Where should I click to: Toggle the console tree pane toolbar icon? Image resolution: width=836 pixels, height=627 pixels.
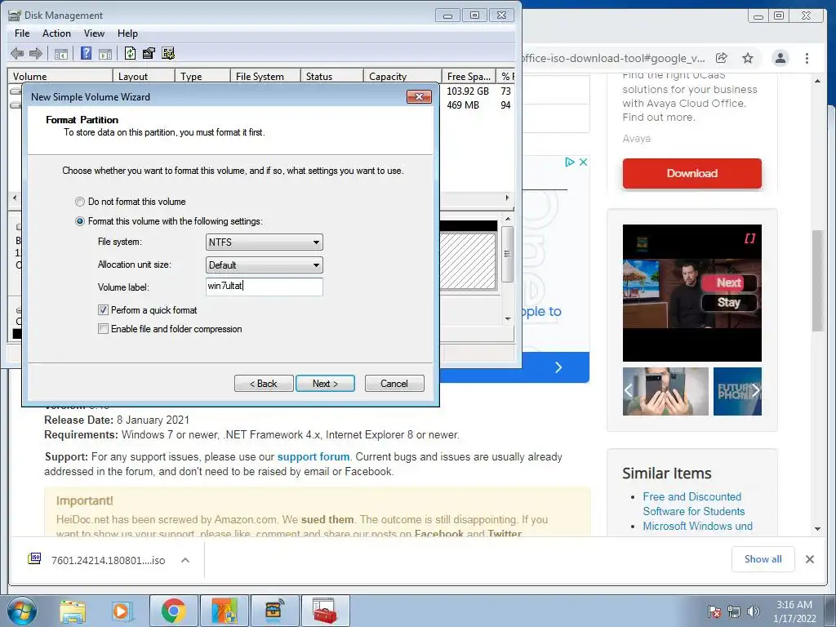(x=60, y=53)
